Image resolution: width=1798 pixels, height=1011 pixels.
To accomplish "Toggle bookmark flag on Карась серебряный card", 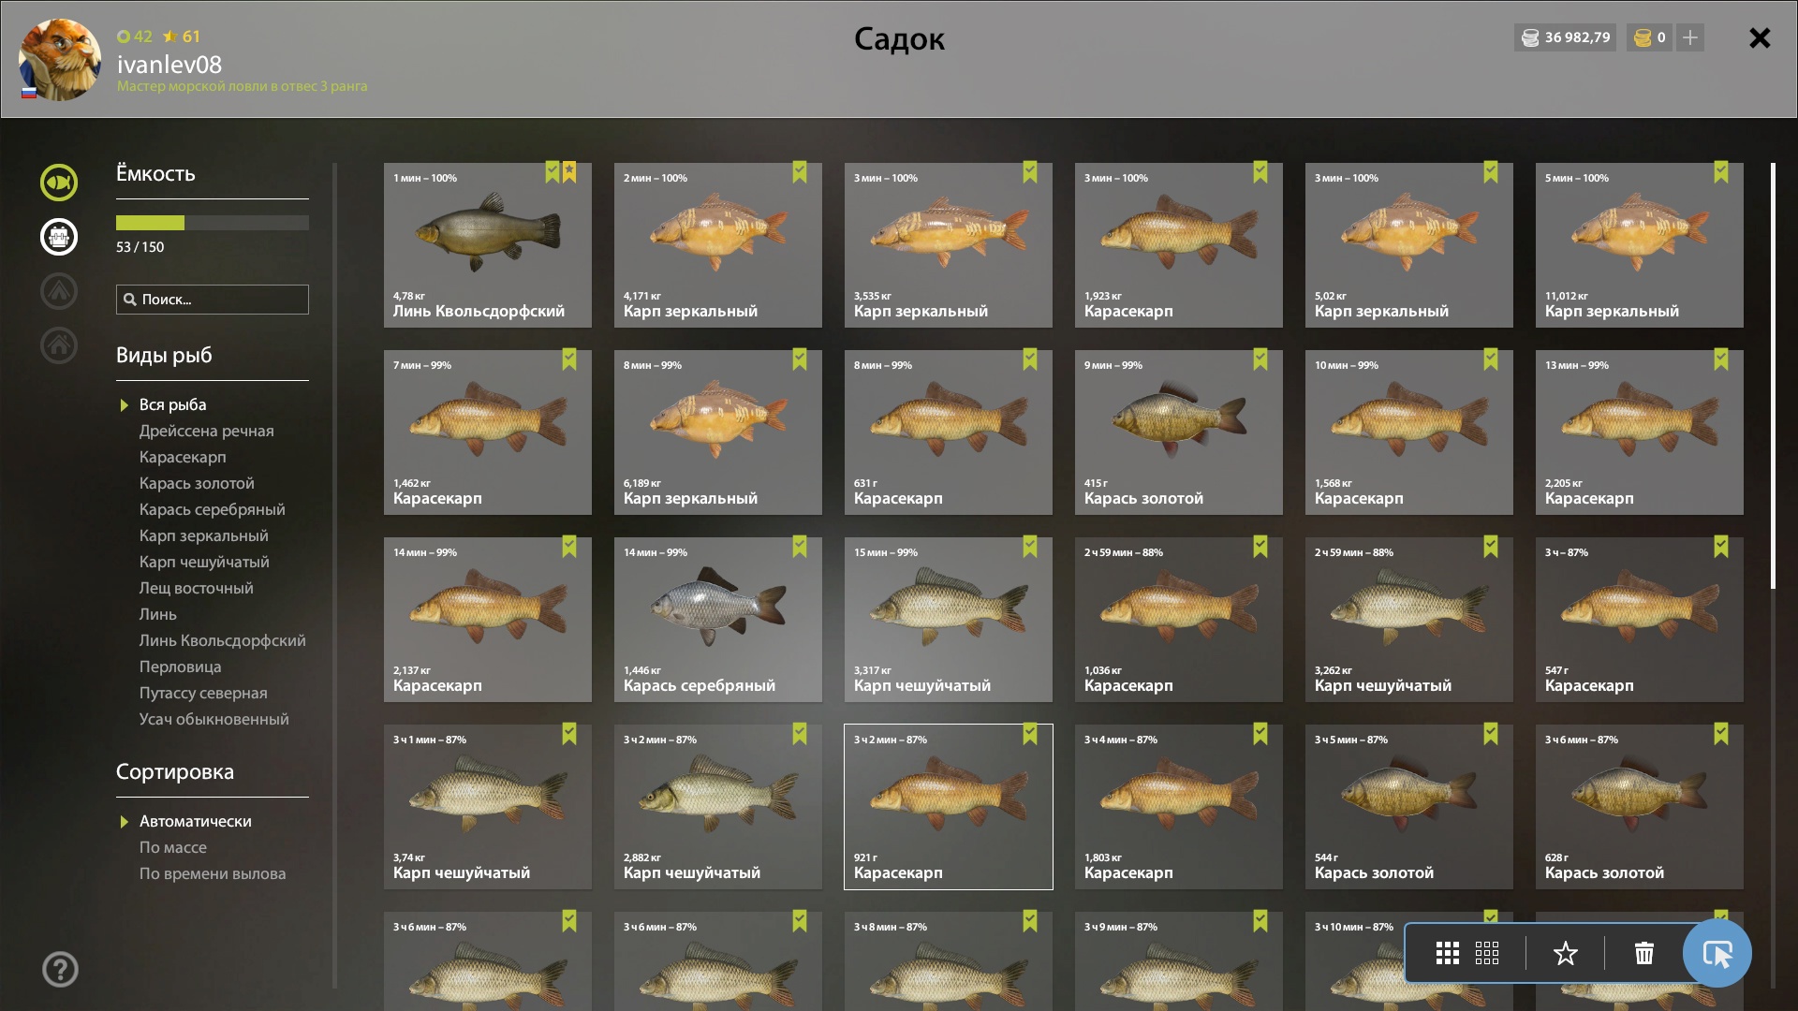I will click(800, 547).
